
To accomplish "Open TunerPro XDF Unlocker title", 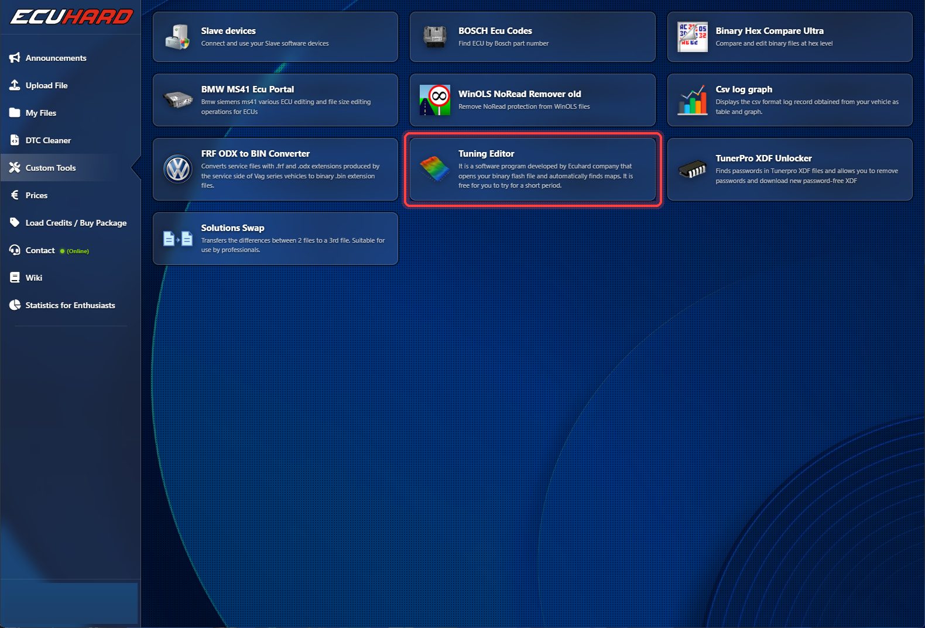I will click(x=763, y=158).
